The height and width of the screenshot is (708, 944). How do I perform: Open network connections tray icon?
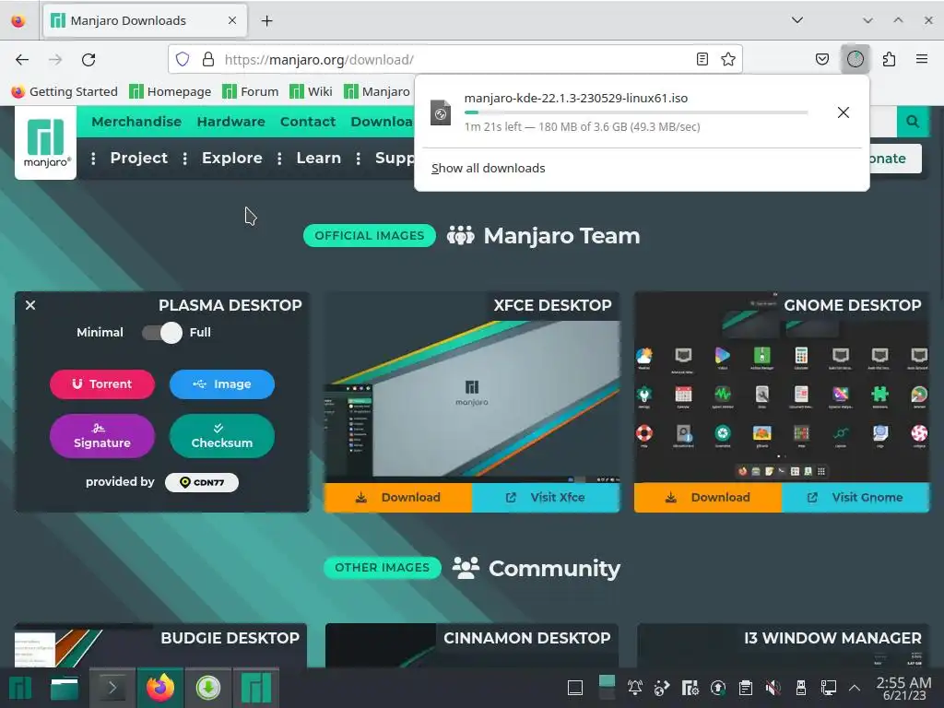829,687
